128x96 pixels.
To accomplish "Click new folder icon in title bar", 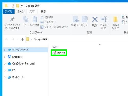I will (18, 6).
